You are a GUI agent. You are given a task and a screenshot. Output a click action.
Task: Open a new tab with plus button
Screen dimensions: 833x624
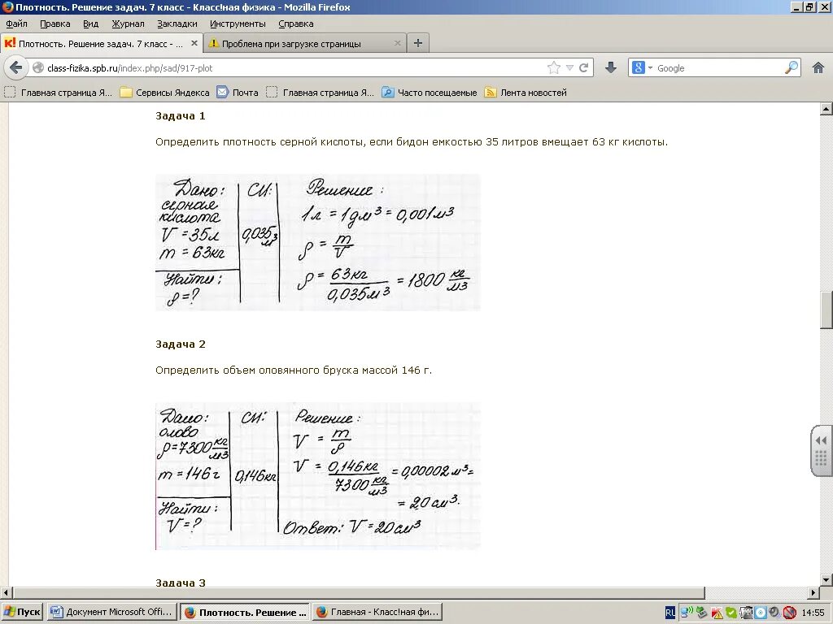click(418, 43)
